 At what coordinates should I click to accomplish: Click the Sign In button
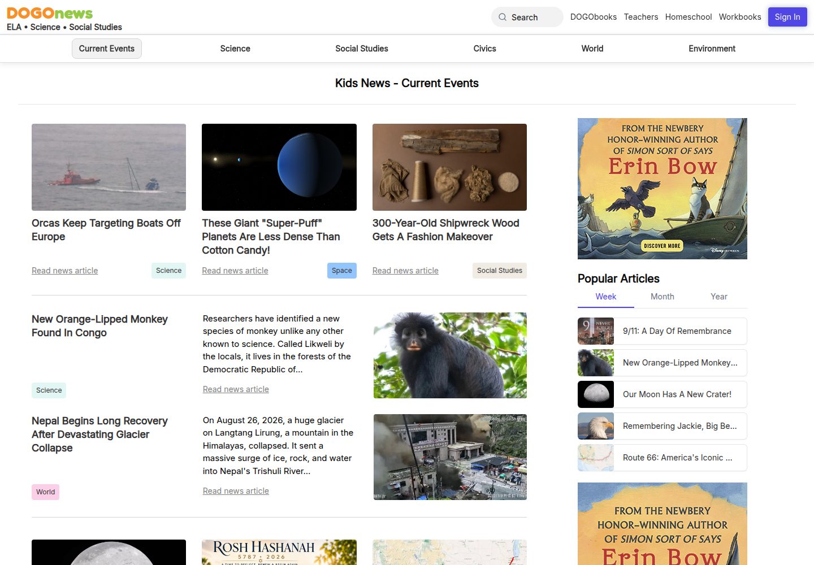click(787, 17)
